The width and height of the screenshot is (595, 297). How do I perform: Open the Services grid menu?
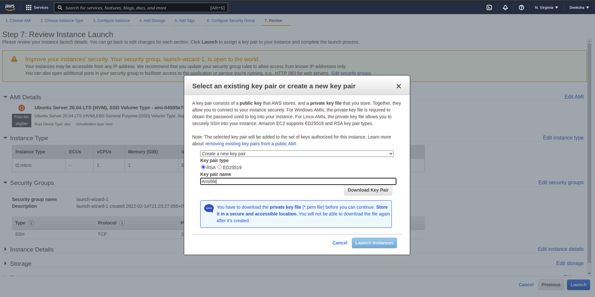coord(37,7)
